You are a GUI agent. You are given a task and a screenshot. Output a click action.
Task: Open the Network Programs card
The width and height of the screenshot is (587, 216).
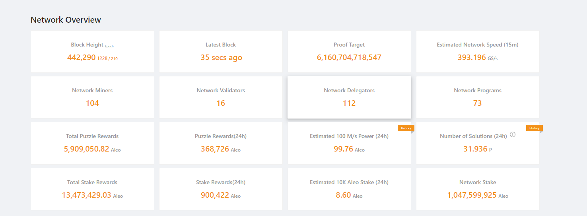(478, 97)
